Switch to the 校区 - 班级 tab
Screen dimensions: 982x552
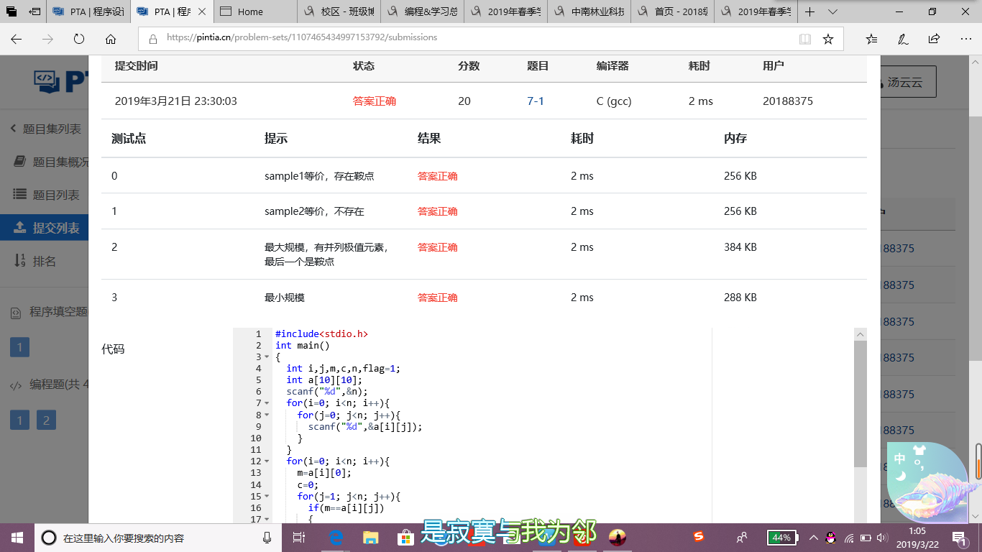(x=339, y=11)
